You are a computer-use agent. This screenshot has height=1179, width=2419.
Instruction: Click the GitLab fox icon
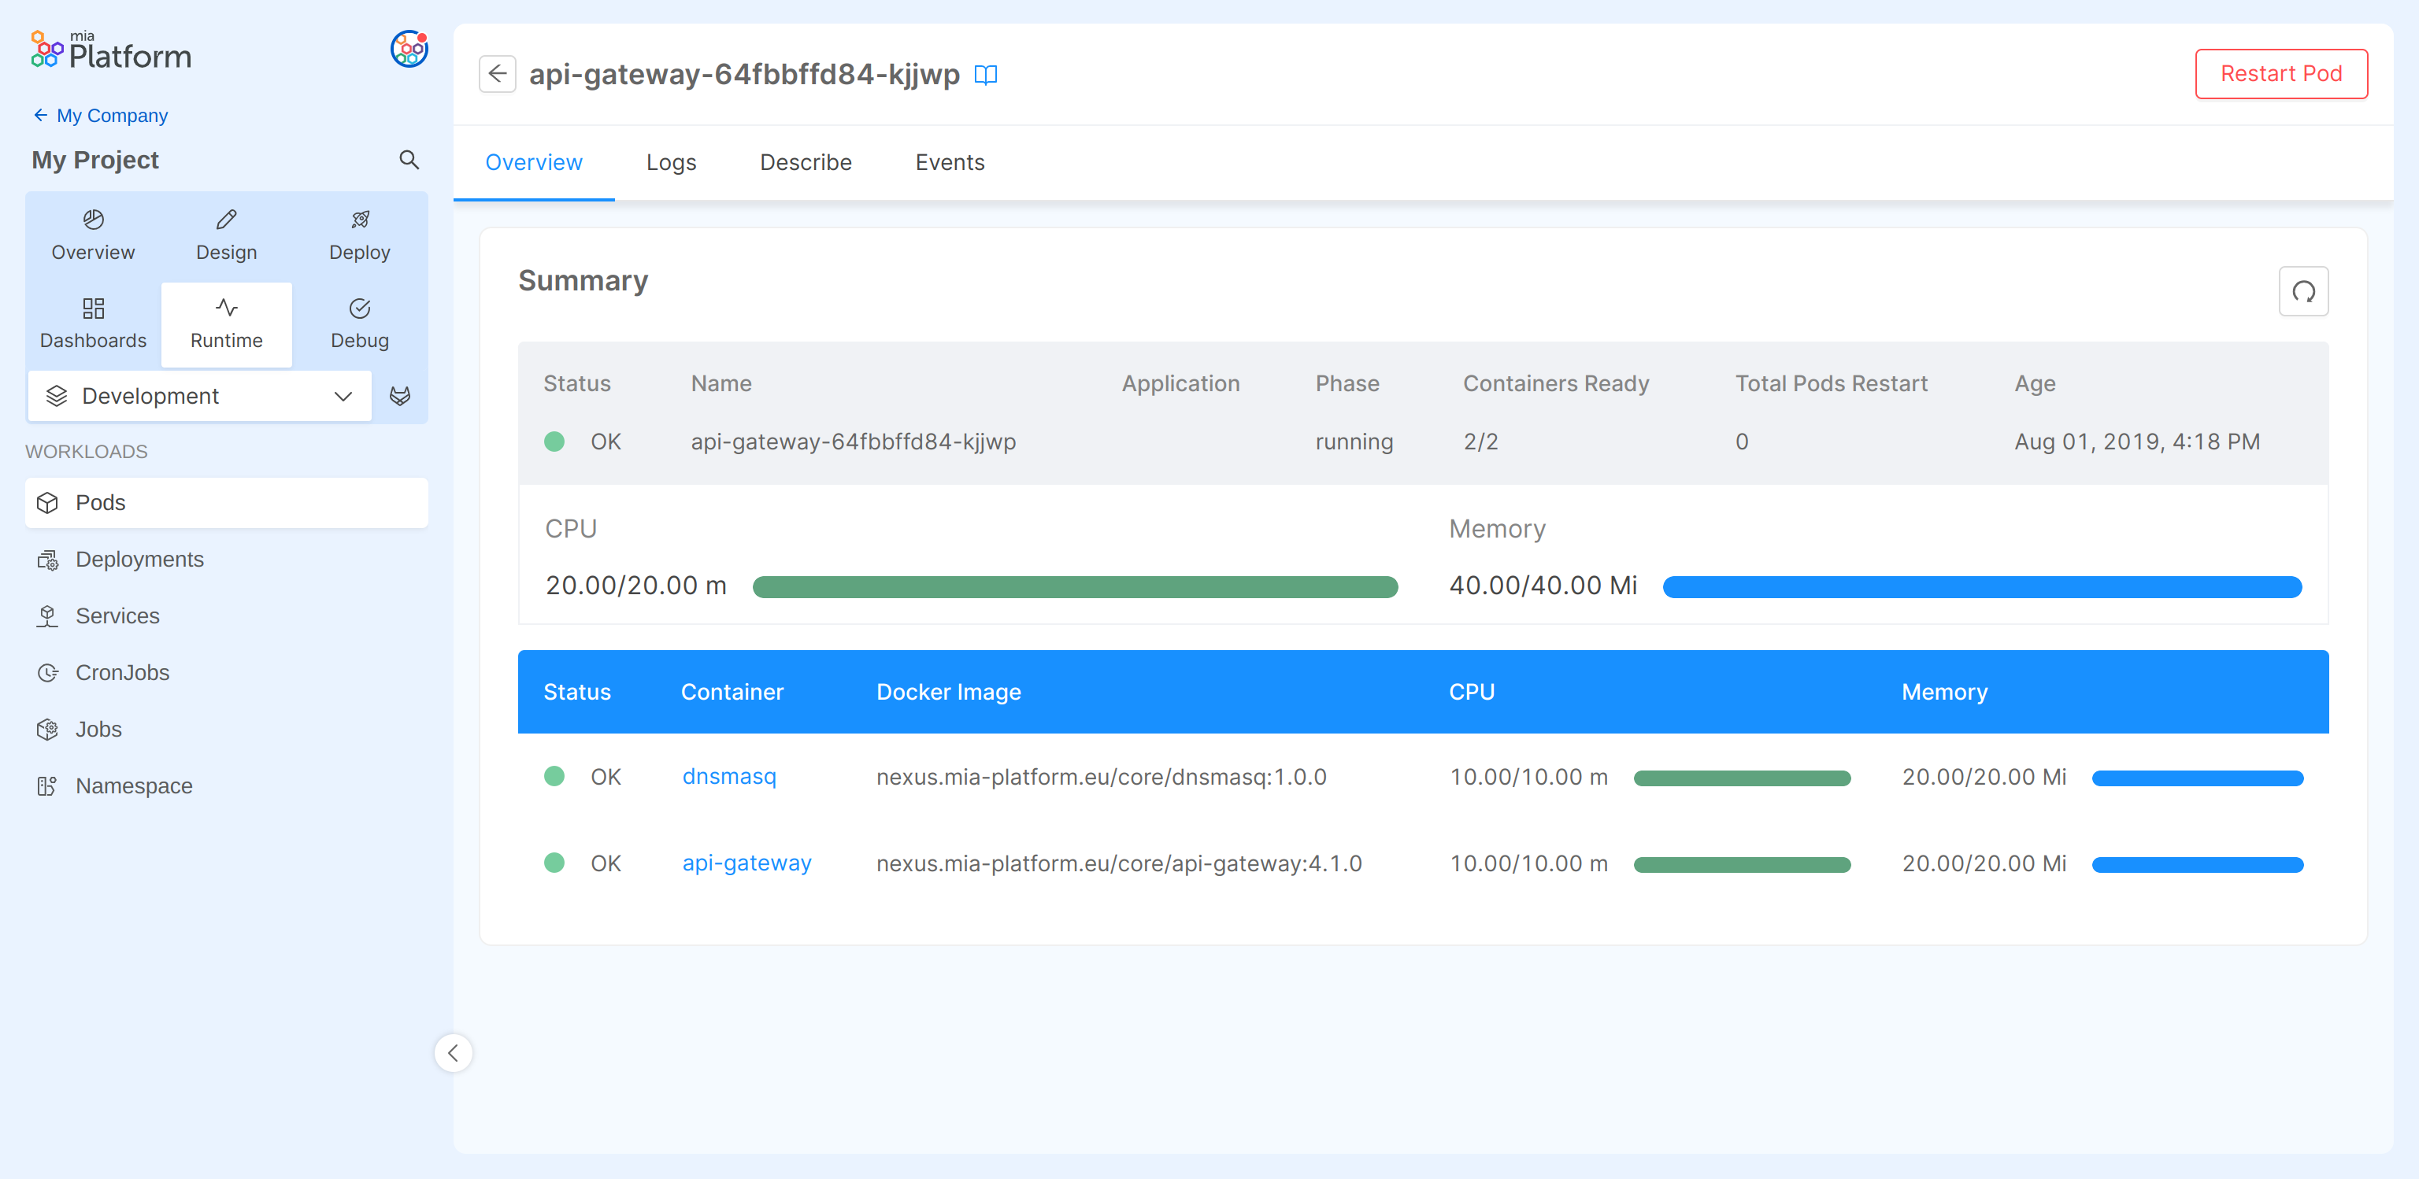(x=400, y=395)
